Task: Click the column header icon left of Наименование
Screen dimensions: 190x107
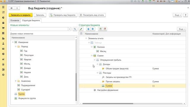Action: (81, 34)
